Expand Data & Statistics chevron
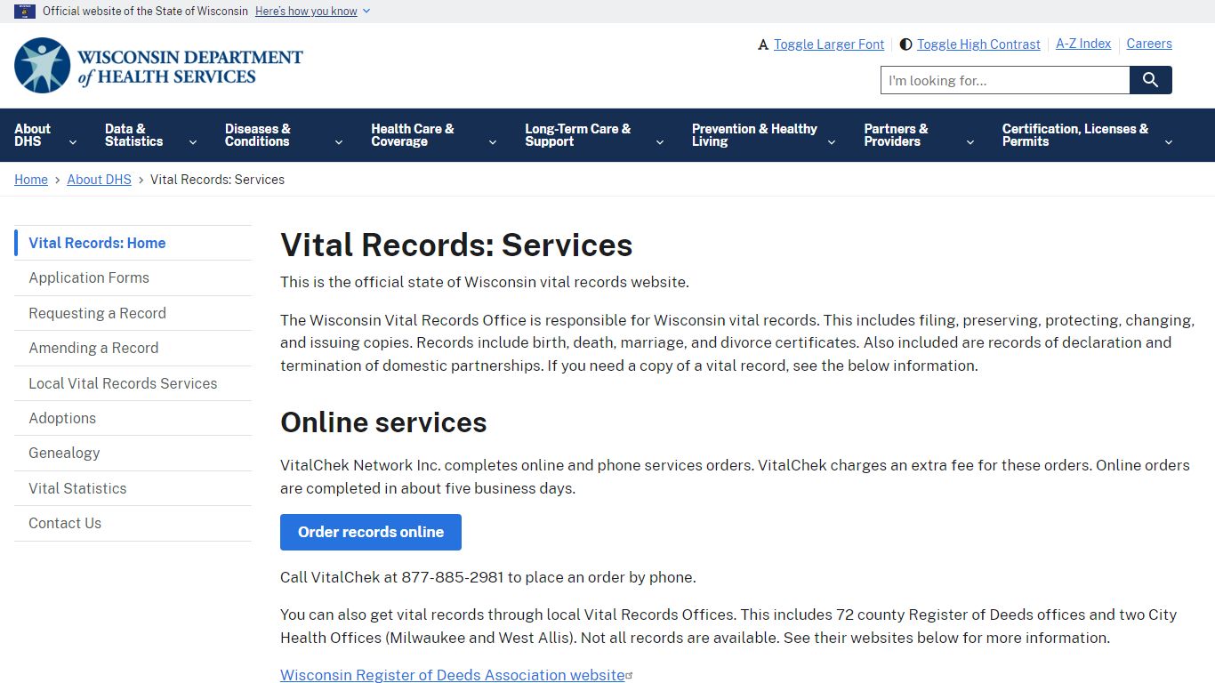The image size is (1215, 683). (193, 142)
